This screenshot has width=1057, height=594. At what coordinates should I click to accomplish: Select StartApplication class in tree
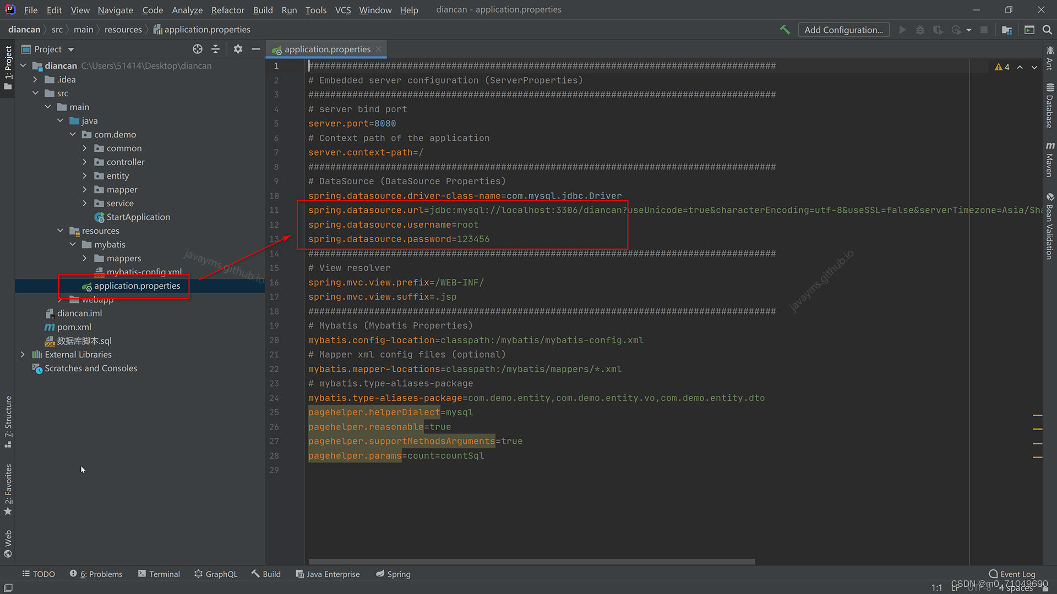(138, 217)
